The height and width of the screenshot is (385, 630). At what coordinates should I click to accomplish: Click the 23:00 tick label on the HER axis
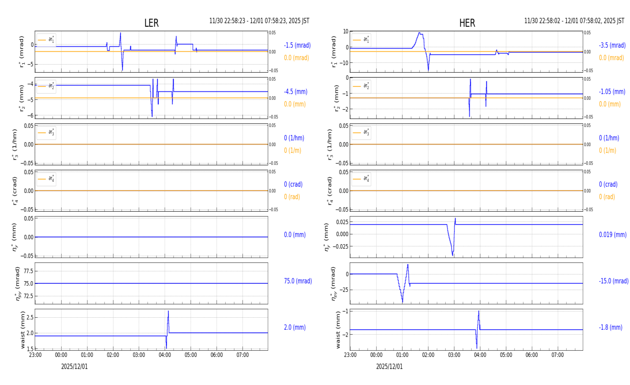point(350,355)
